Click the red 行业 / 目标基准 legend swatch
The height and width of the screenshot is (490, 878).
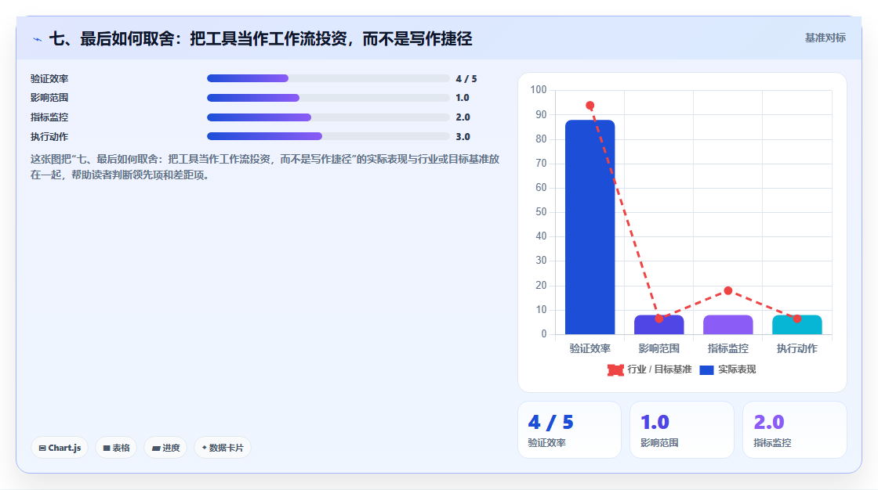(615, 369)
